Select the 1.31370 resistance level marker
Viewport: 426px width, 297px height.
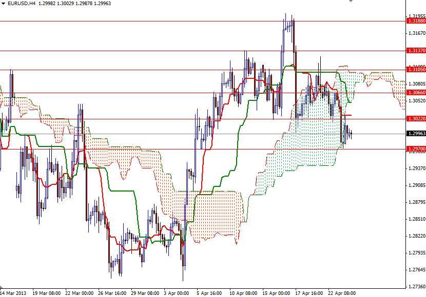[x=415, y=50]
